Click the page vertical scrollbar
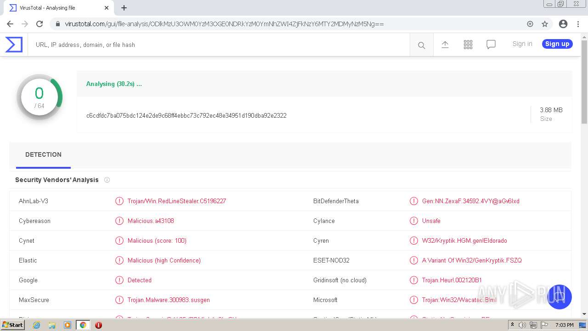The width and height of the screenshot is (588, 331). click(584, 82)
